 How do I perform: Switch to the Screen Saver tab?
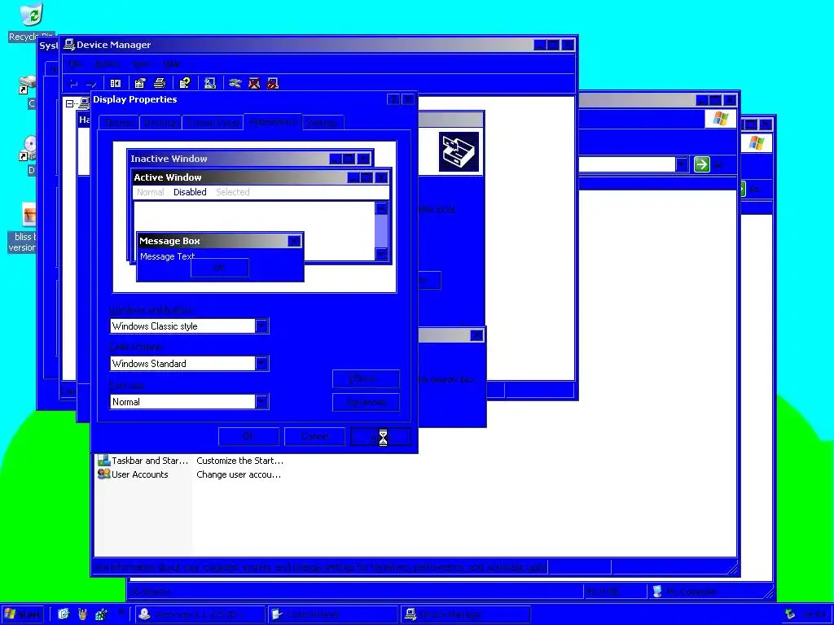click(213, 123)
